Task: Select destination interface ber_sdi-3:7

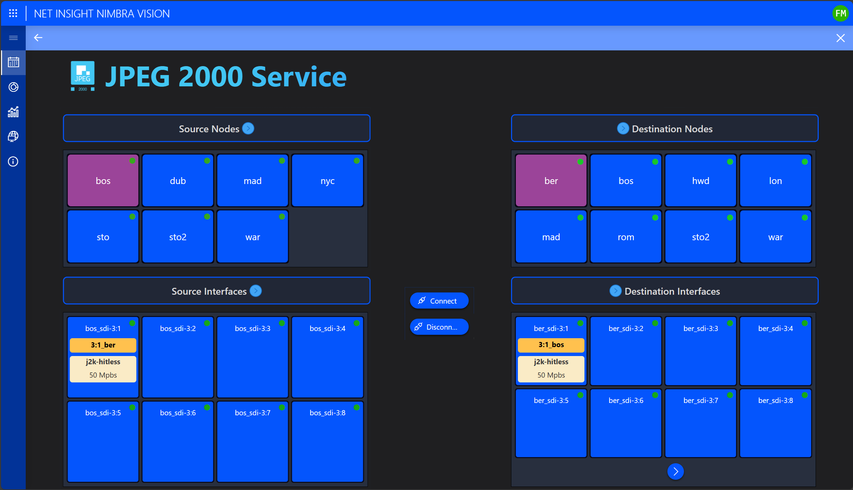Action: 700,423
